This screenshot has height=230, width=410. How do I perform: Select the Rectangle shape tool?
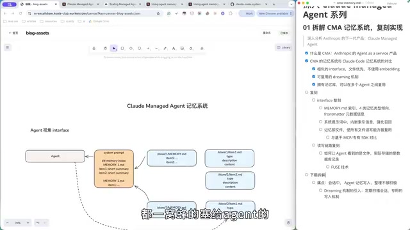122,49
